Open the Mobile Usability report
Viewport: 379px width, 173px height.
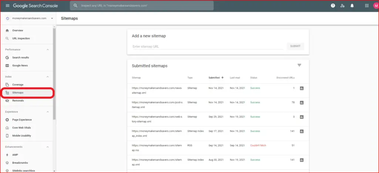click(21, 136)
